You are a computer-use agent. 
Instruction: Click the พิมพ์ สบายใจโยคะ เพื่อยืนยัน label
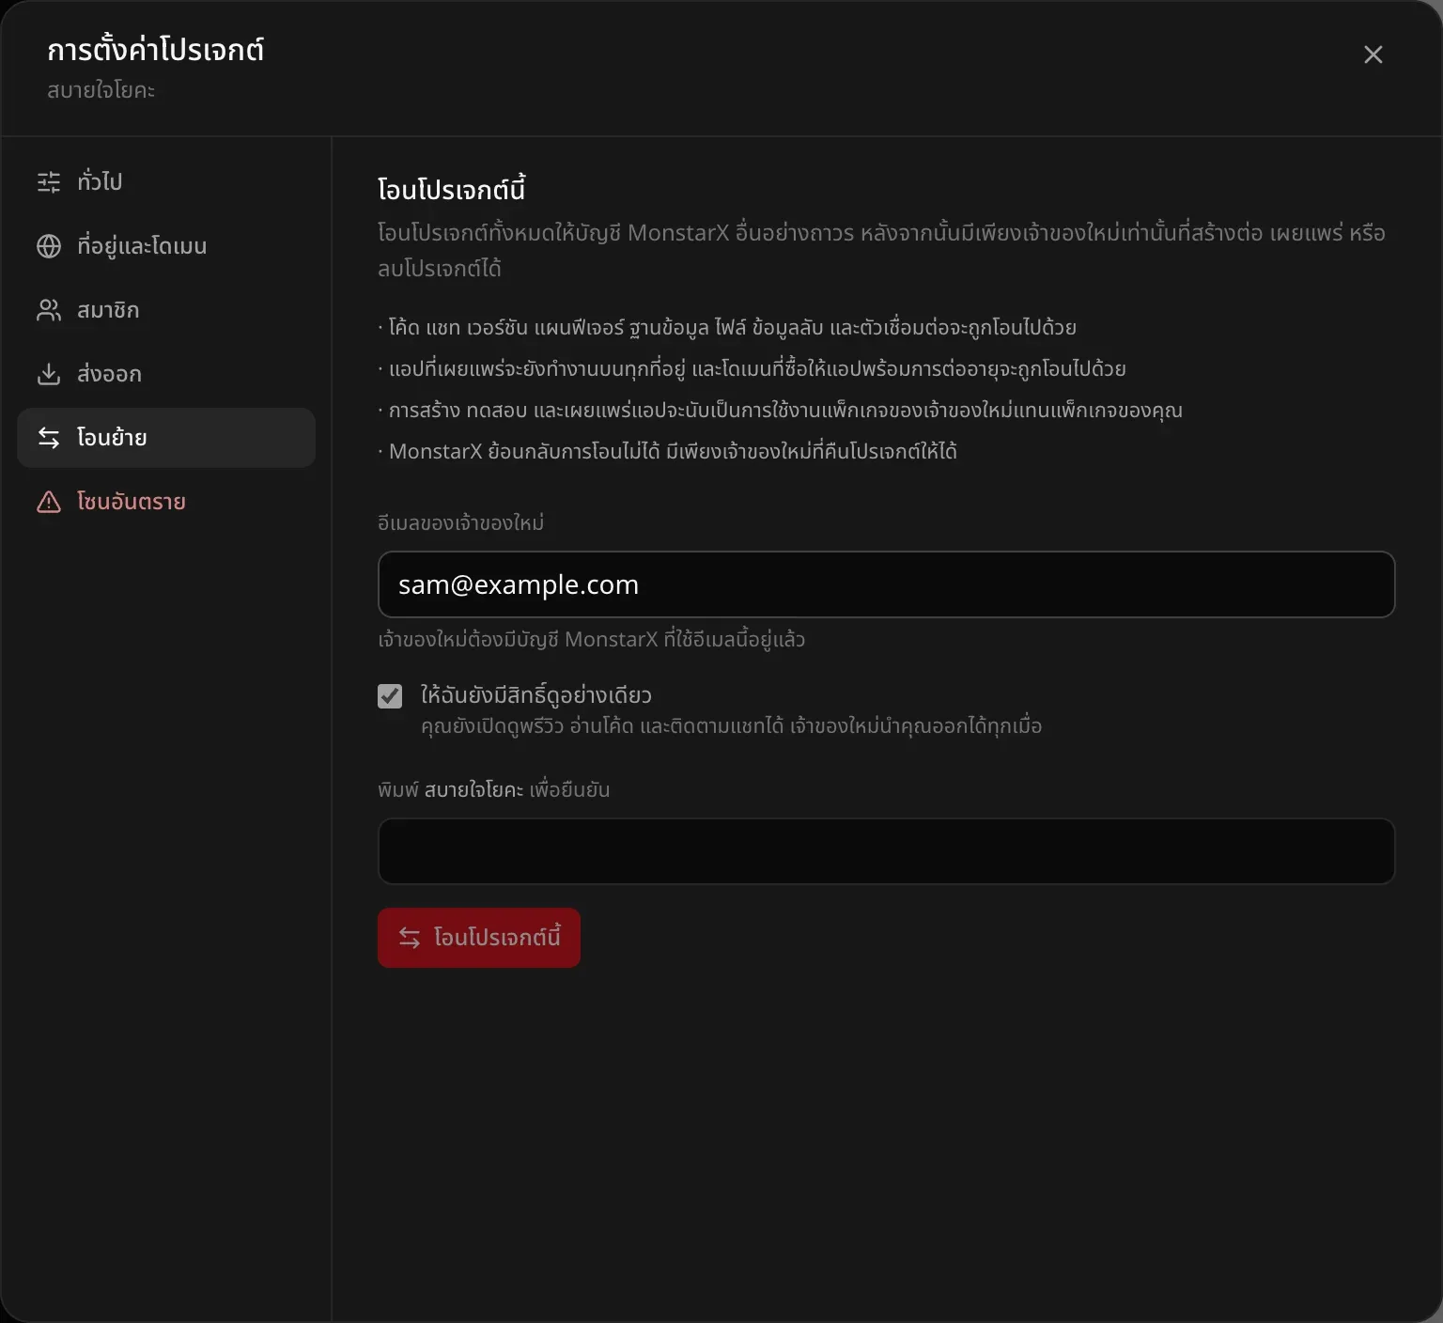click(494, 789)
